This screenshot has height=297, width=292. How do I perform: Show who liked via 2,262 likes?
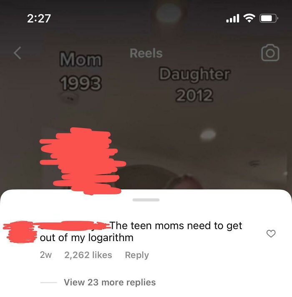[x=88, y=255]
